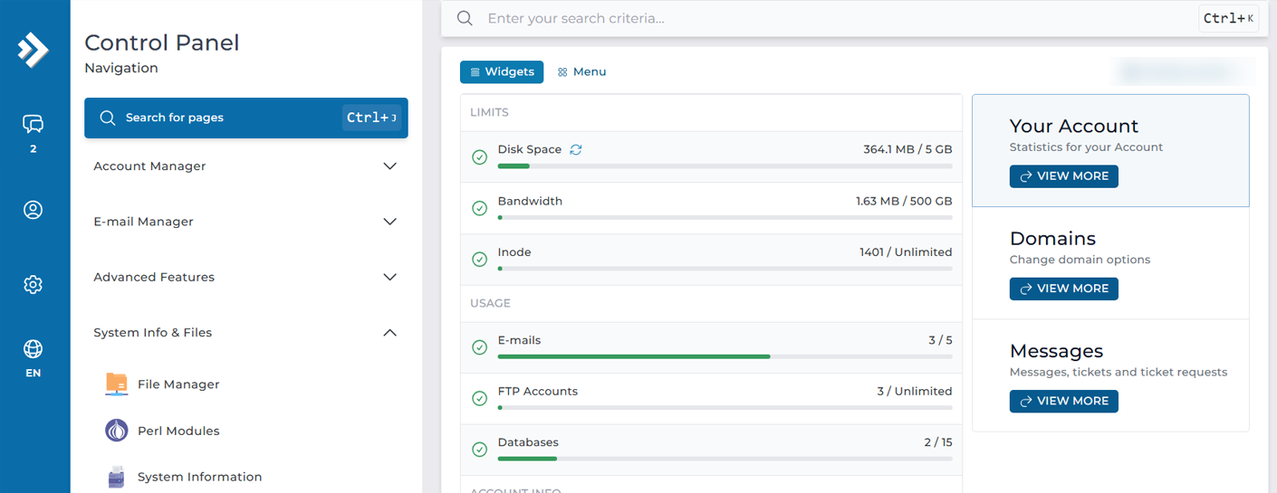Expand the E-mail Manager section

click(x=245, y=222)
